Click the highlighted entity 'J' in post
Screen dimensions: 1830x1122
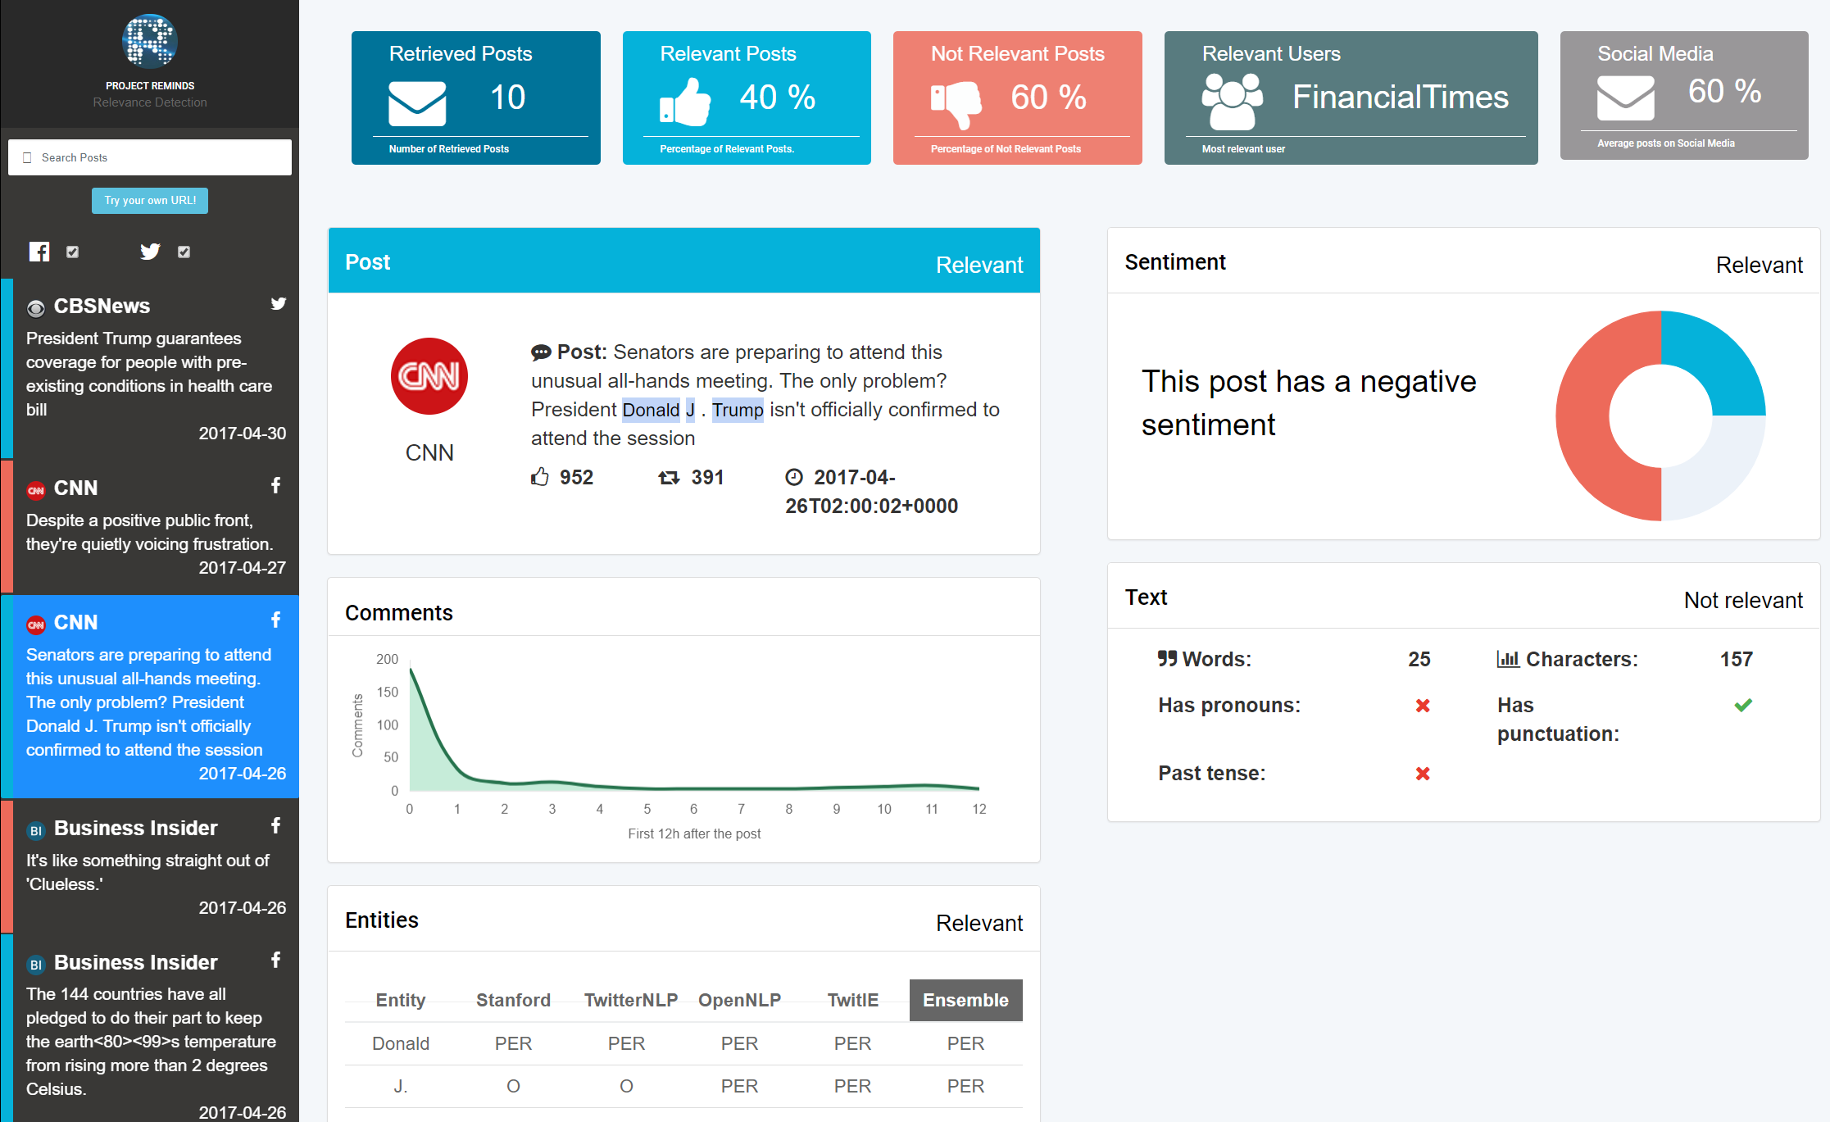(x=690, y=410)
